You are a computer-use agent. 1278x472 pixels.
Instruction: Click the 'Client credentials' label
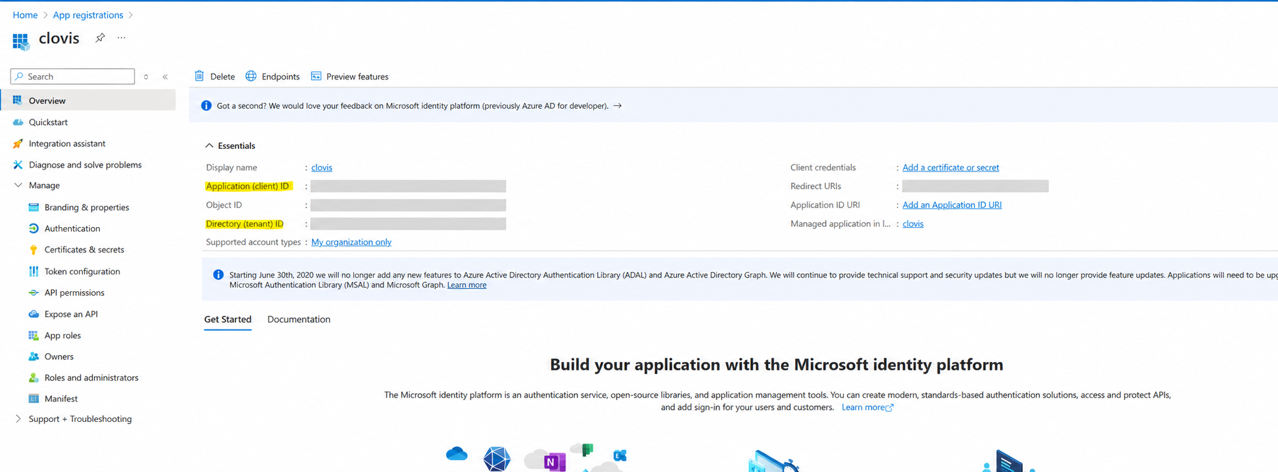[x=823, y=167]
